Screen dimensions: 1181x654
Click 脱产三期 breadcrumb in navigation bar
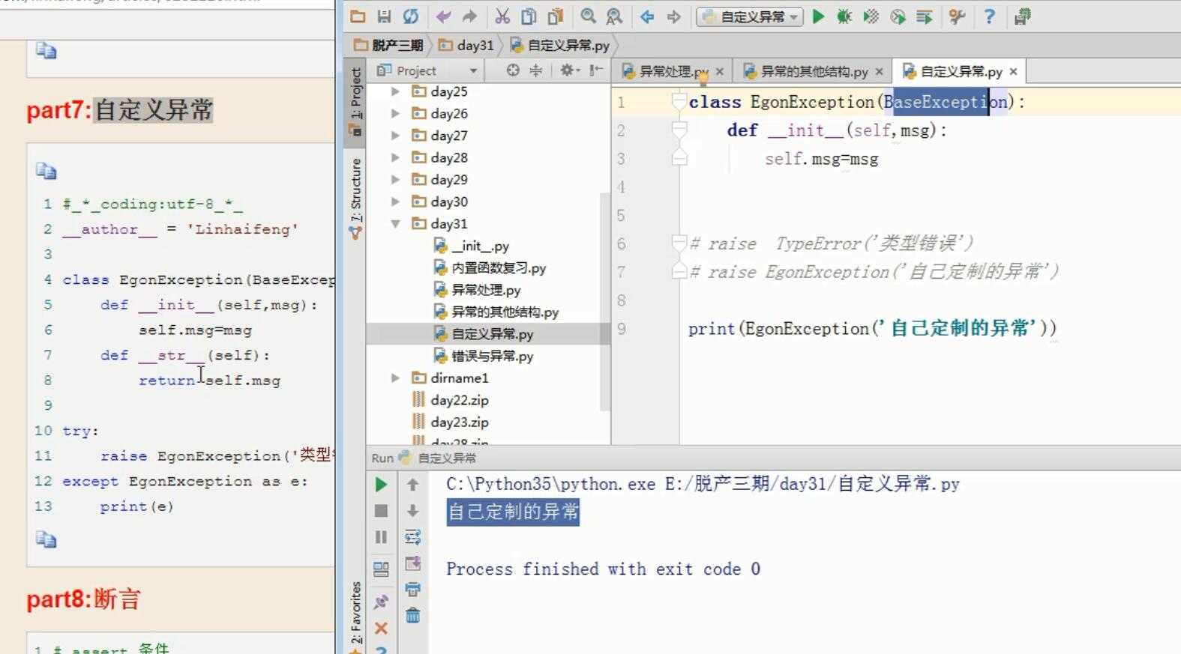click(389, 45)
